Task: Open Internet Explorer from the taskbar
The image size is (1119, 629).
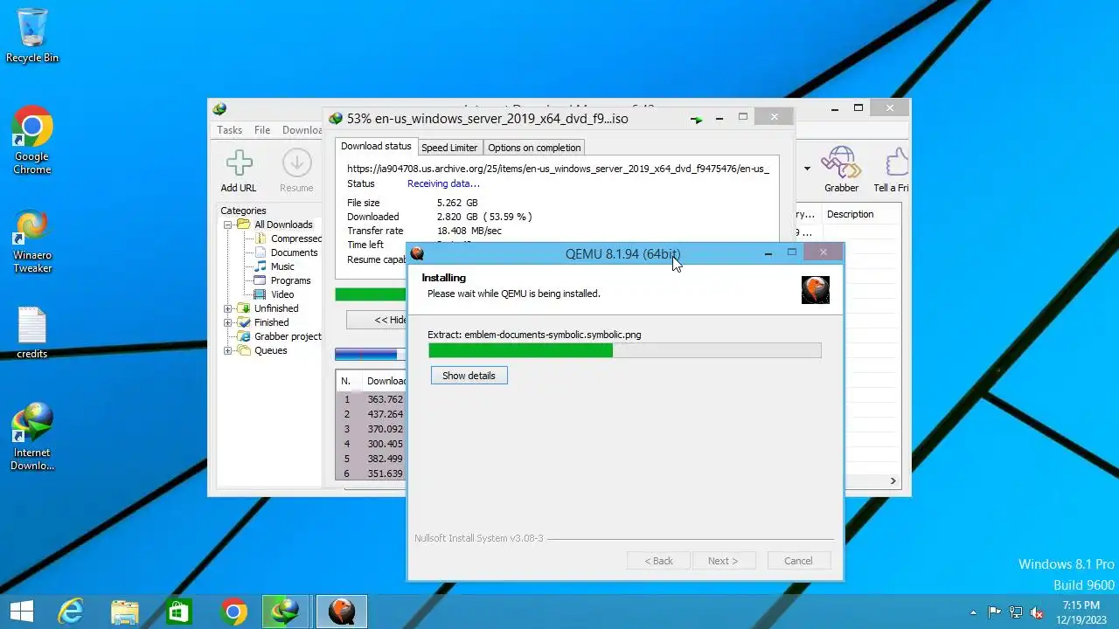Action: coord(70,612)
